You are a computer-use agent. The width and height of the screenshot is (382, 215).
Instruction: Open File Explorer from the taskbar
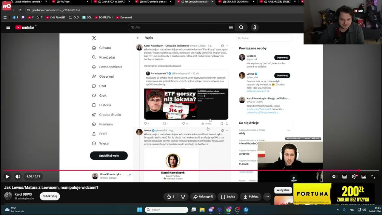click(202, 210)
